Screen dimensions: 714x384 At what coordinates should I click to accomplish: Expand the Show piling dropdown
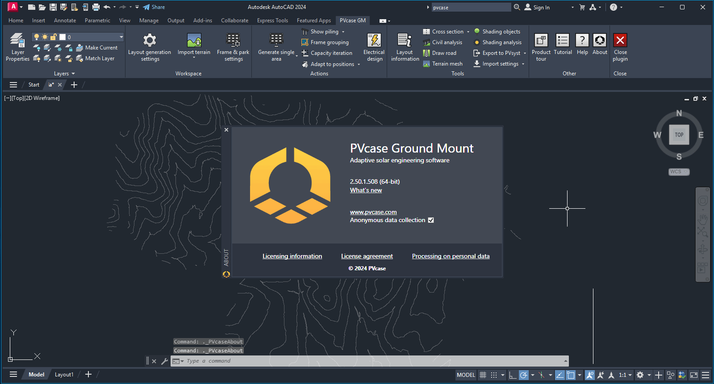click(343, 32)
